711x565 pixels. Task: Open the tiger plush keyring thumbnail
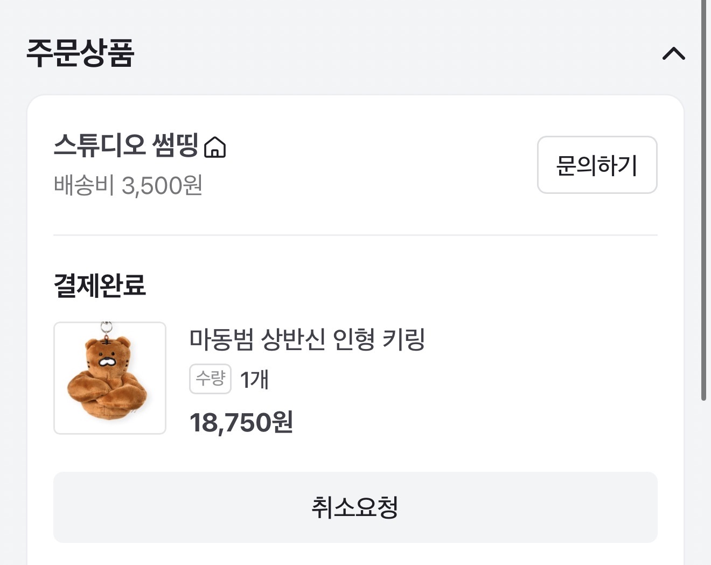110,378
